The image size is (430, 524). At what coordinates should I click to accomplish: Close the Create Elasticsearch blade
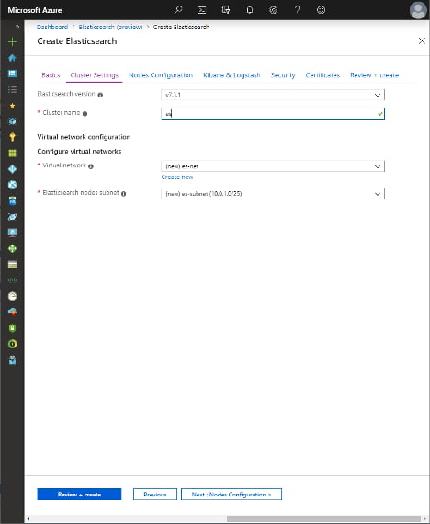pyautogui.click(x=422, y=41)
